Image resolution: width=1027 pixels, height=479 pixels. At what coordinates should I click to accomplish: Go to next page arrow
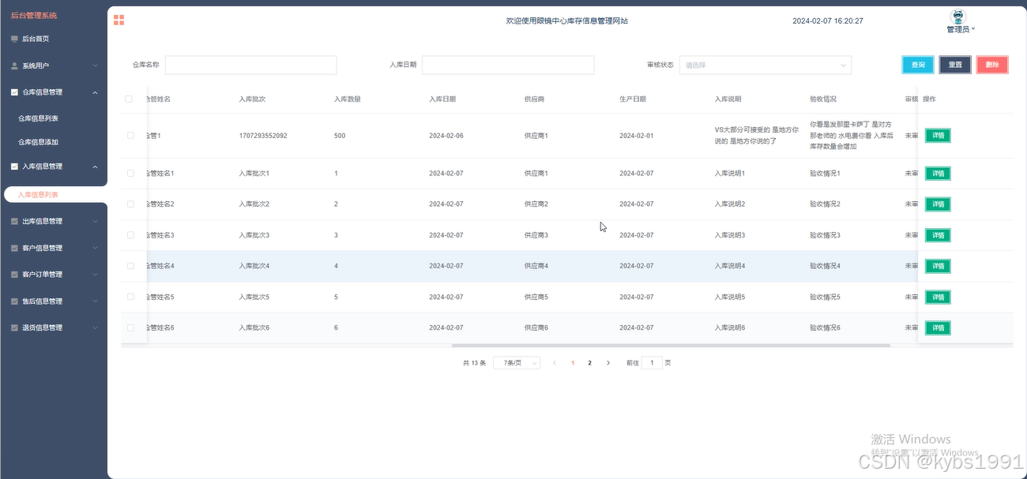[x=608, y=363]
